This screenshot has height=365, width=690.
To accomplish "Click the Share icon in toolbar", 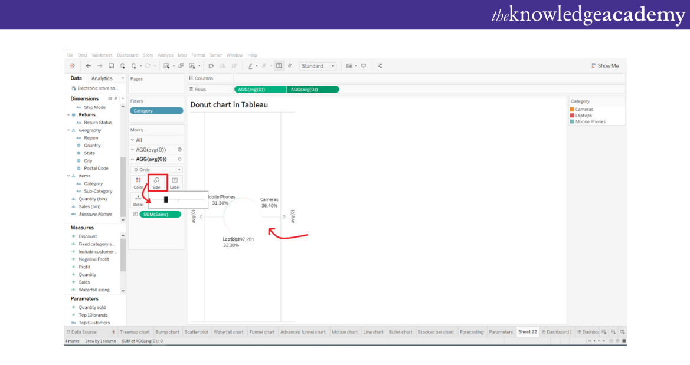I will pyautogui.click(x=380, y=66).
